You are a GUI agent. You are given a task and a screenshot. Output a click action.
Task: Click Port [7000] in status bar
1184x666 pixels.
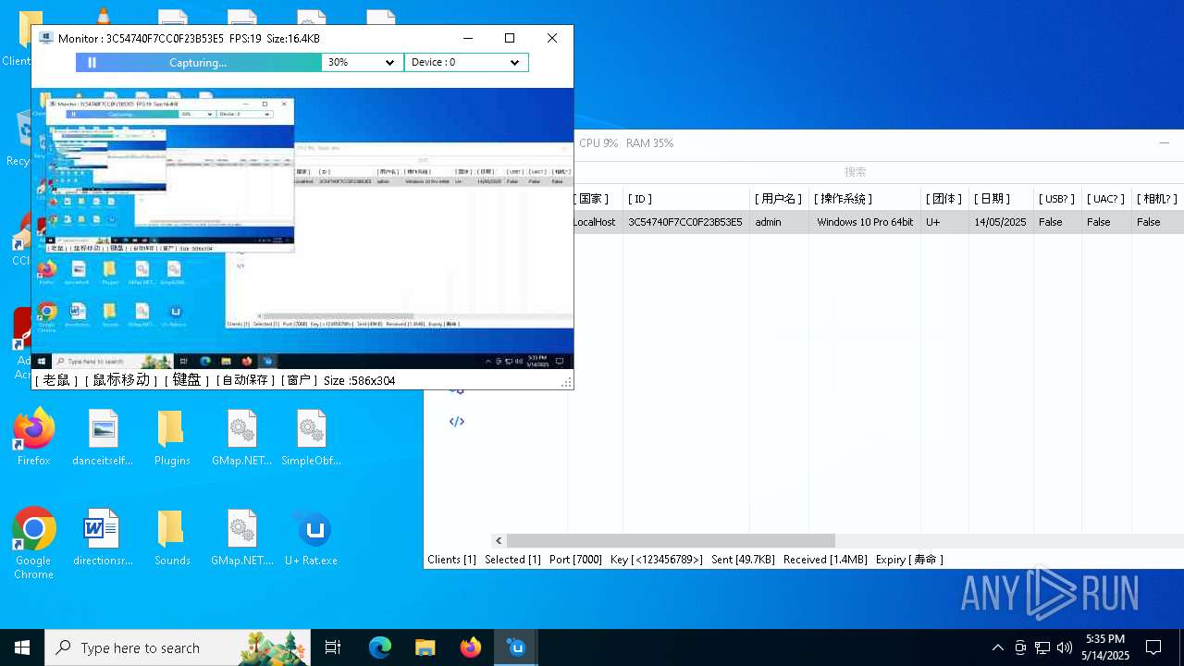click(x=575, y=560)
